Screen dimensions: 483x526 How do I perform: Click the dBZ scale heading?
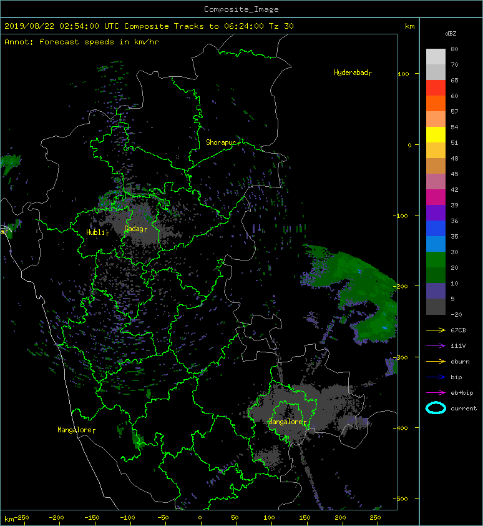(451, 34)
